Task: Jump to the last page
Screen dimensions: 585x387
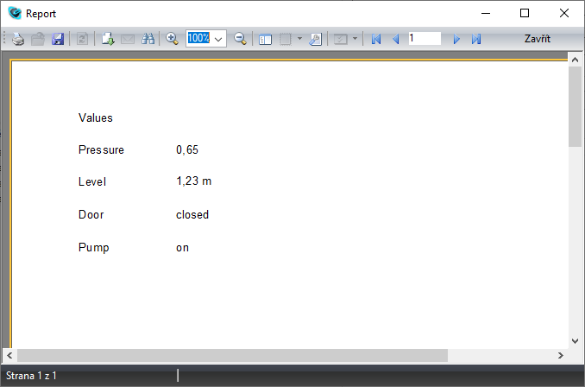Action: click(476, 39)
